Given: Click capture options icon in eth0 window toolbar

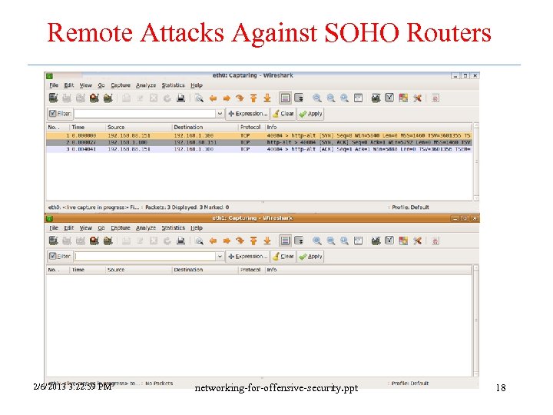Looking at the screenshot, I should [x=67, y=98].
